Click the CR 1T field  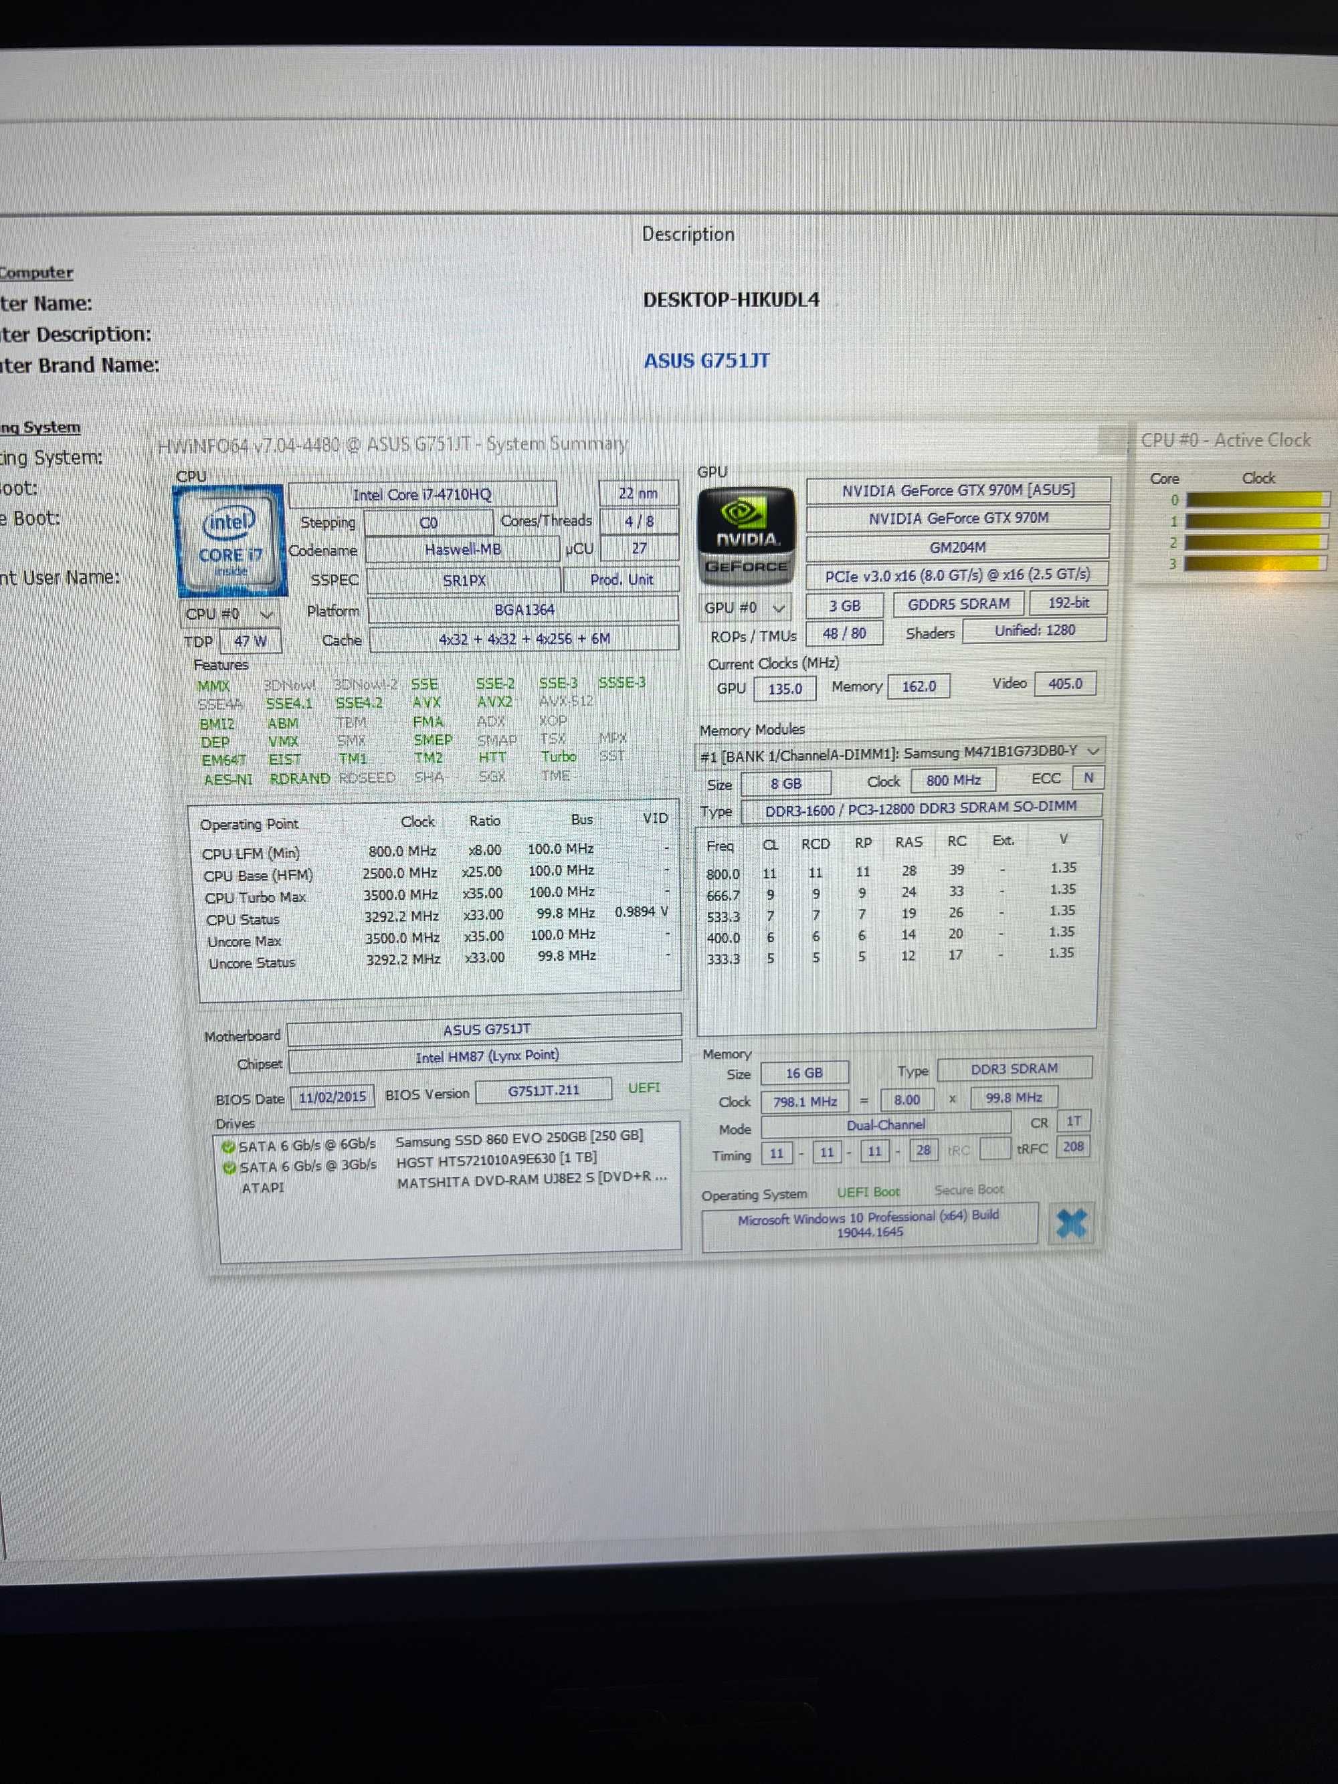pos(1074,1121)
